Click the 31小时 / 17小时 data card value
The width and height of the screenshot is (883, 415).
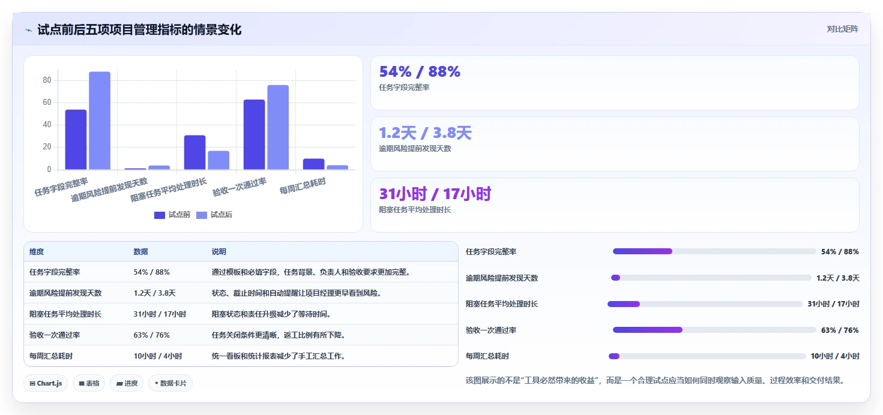click(x=435, y=194)
